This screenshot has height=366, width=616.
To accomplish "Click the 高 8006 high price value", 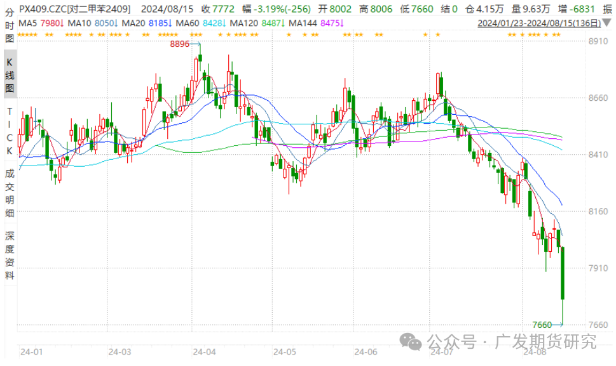I will point(376,9).
